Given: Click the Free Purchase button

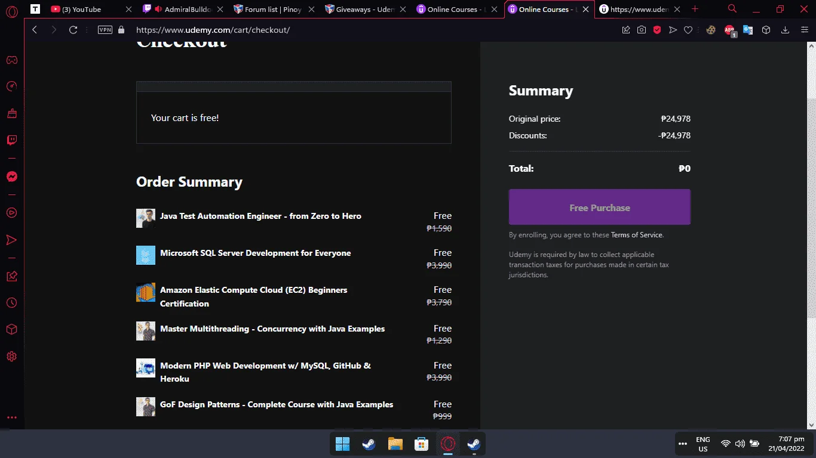Looking at the screenshot, I should (600, 207).
